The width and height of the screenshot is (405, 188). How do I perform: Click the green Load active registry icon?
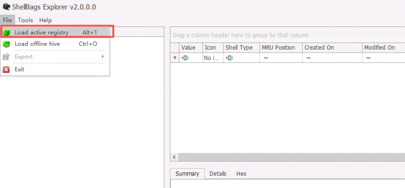[7, 32]
